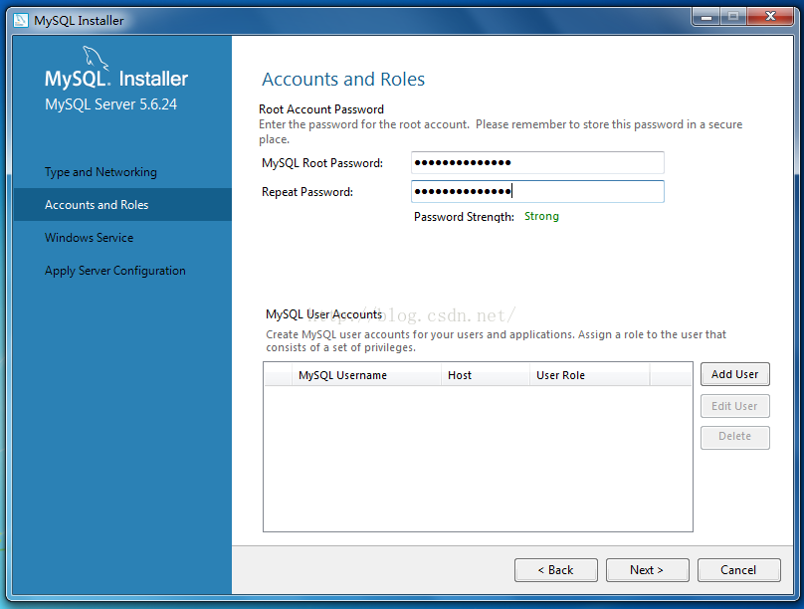Click the Strong password strength text

541,216
